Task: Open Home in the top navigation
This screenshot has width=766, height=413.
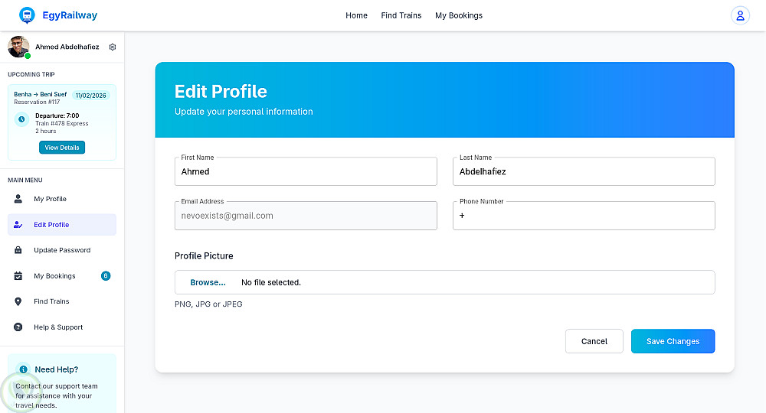Action: pos(356,15)
